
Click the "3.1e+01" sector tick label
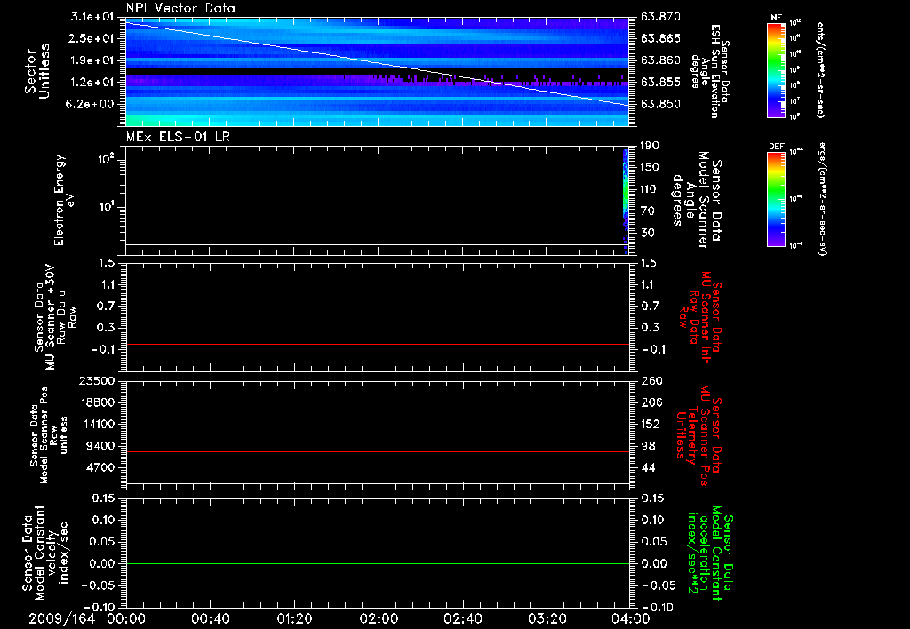click(92, 17)
